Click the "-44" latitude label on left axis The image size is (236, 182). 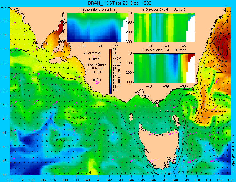click(x=3, y=175)
